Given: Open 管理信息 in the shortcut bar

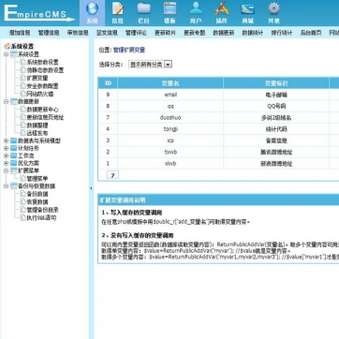Looking at the screenshot, I should coord(49,33).
